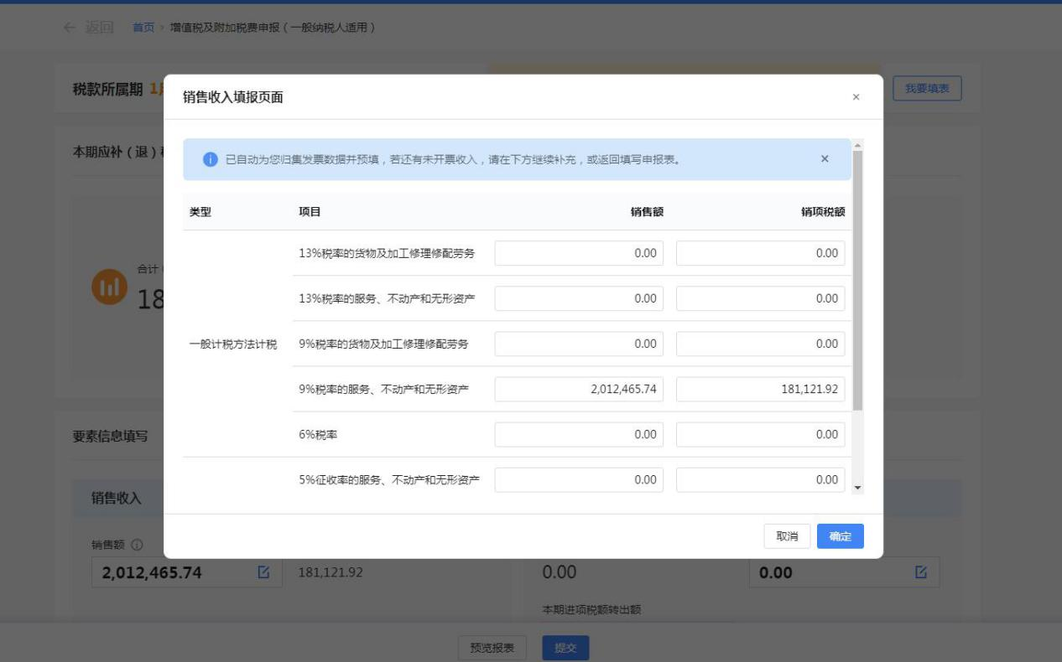Edit 销项税额 for 9%税率的货物及加工修理修配劳务
Viewport: 1062px width, 662px height.
760,344
